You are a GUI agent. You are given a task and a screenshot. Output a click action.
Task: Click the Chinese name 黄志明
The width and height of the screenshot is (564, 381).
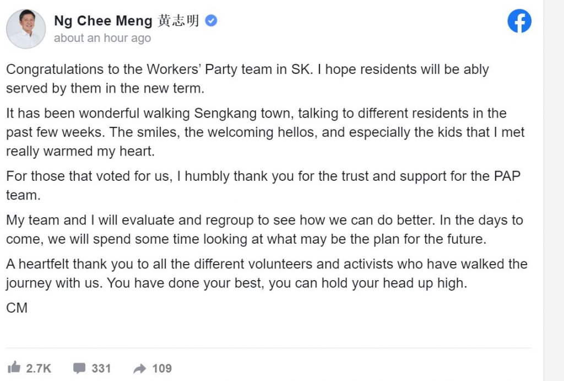(x=178, y=20)
